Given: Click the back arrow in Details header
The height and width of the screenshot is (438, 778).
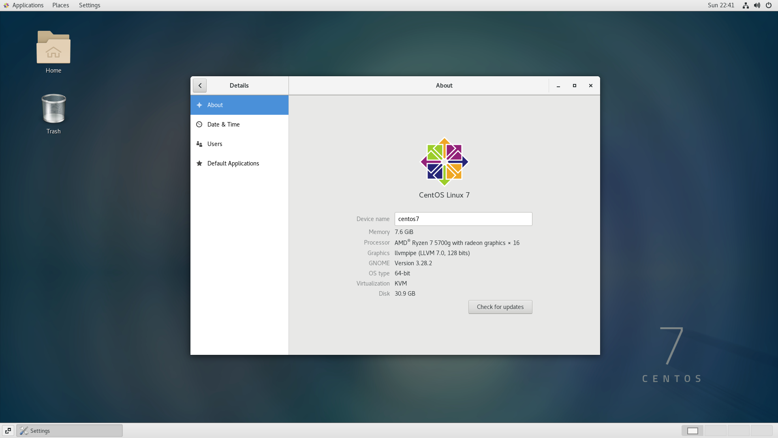Looking at the screenshot, I should (x=200, y=86).
